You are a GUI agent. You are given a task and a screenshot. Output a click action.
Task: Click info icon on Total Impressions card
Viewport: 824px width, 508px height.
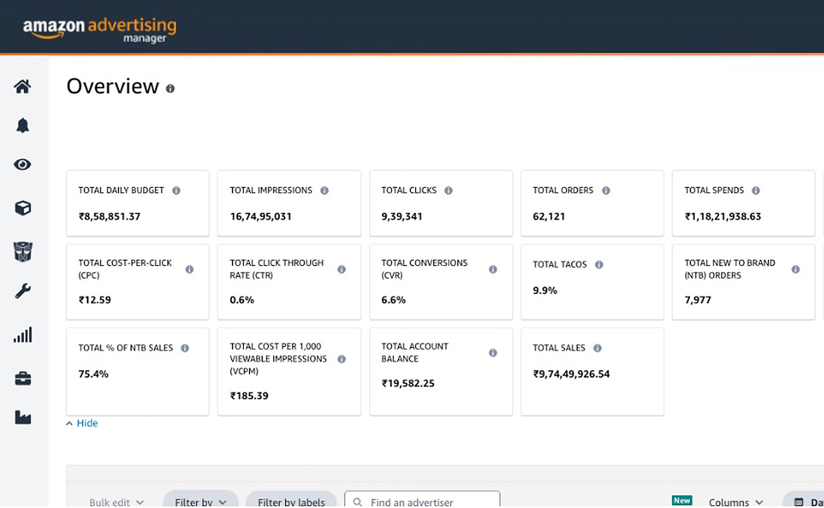(x=324, y=190)
